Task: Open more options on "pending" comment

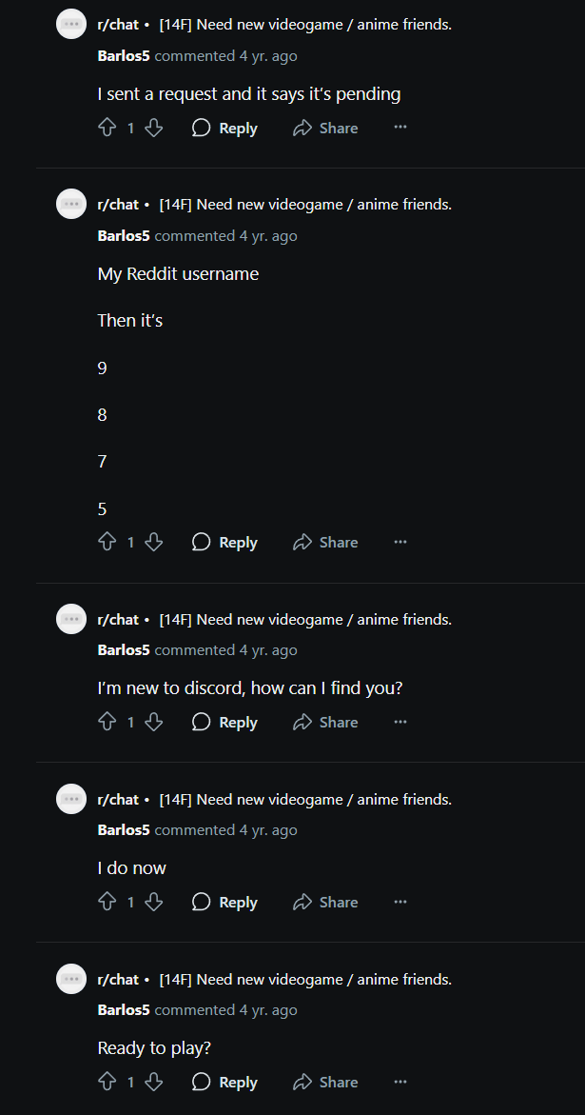Action: [400, 128]
